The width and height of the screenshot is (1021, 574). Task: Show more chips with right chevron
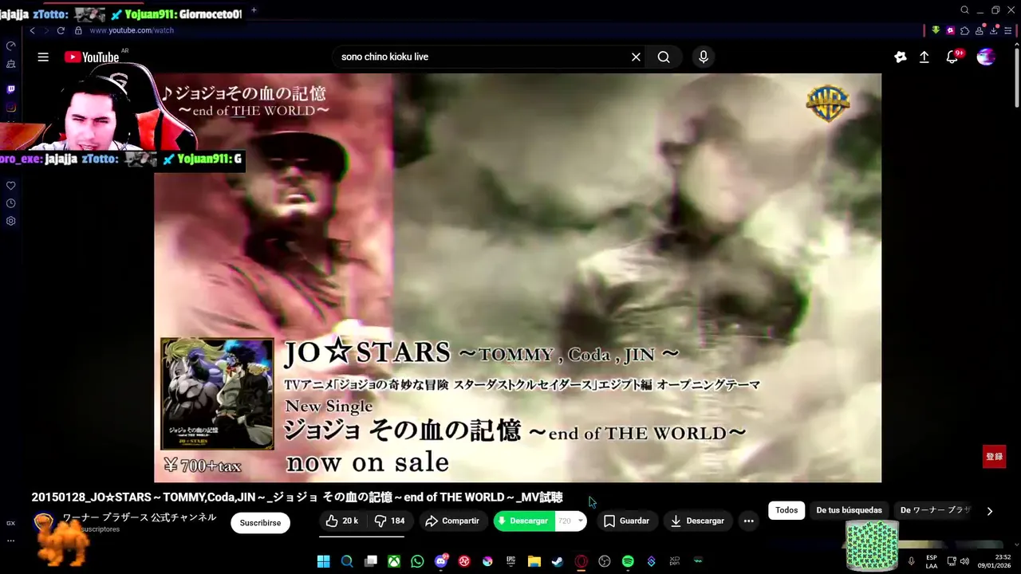coord(989,511)
